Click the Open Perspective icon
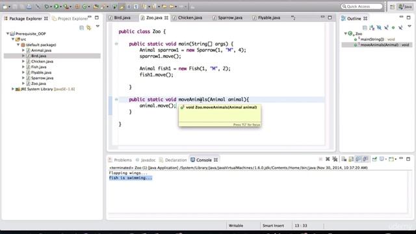The image size is (416, 234). pos(392,7)
